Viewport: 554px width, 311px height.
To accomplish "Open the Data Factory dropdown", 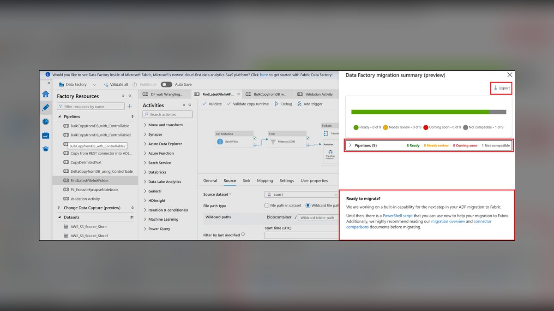I will (x=78, y=85).
